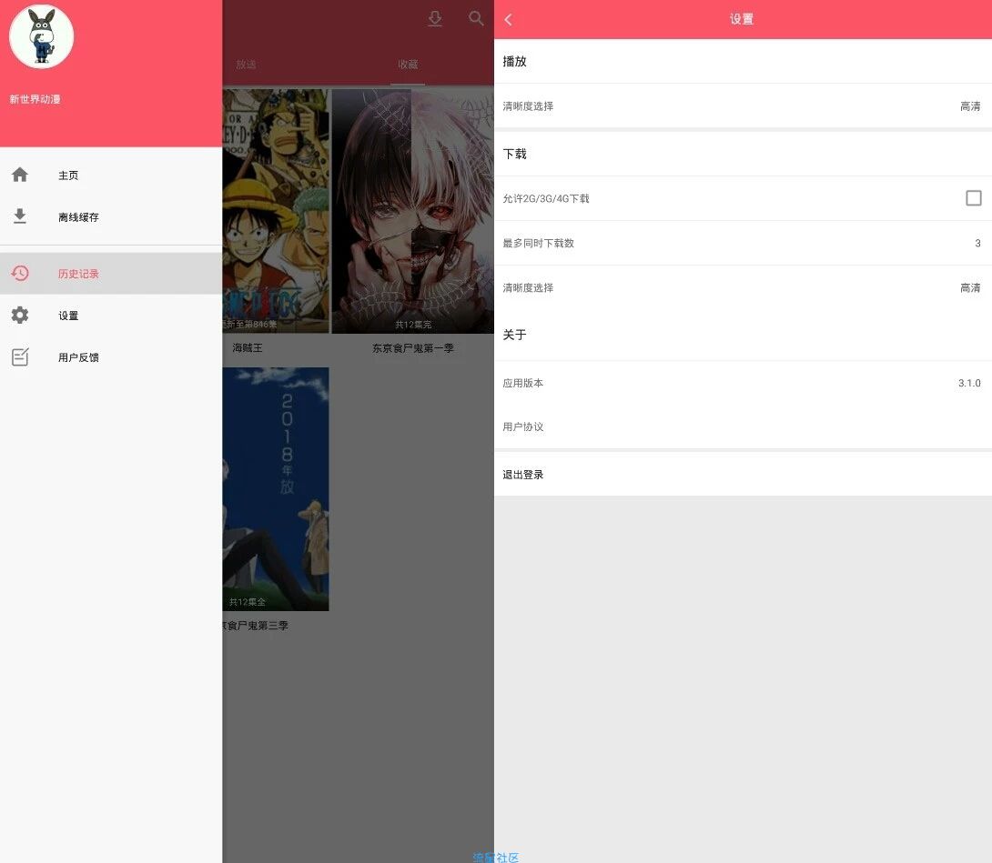The image size is (992, 863).
Task: Open 离线缓存 via its download icon
Action: point(20,216)
